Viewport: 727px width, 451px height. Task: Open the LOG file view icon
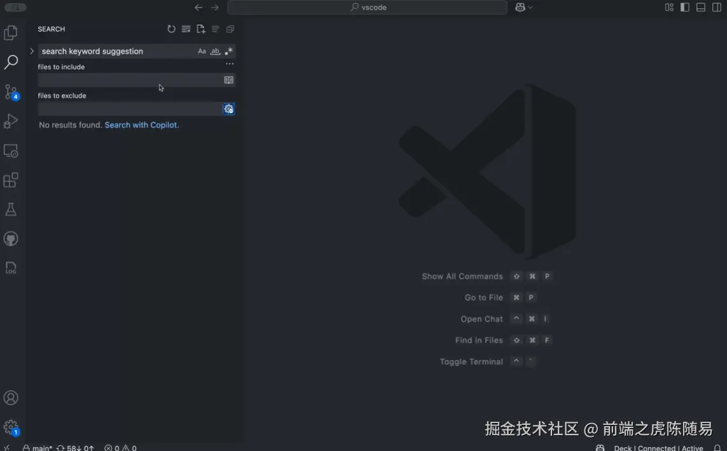[11, 268]
